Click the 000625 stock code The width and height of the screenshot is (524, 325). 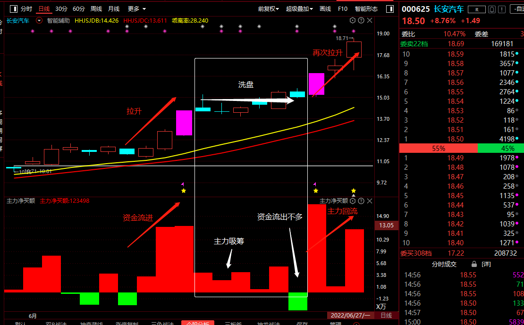(x=416, y=9)
